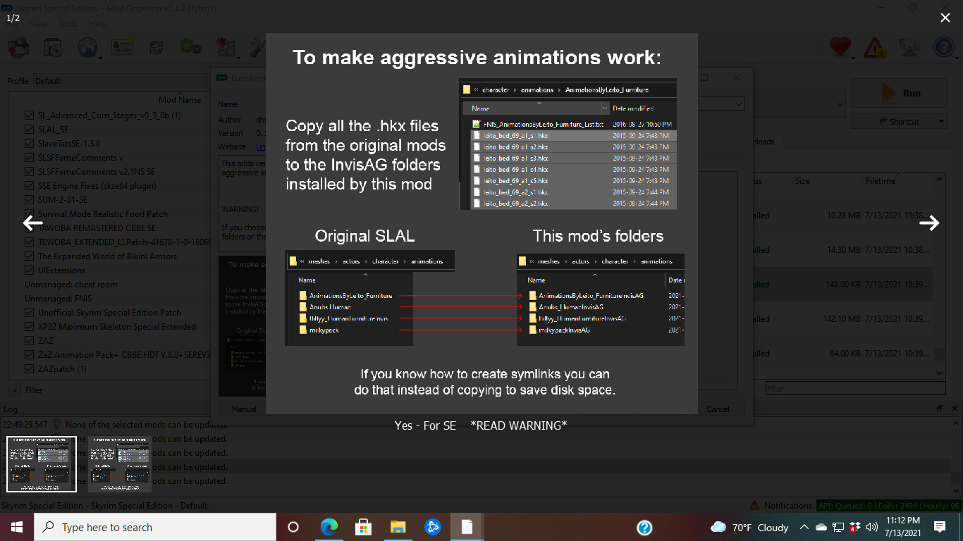Expand the Help icon dropdown arrow
963x541 pixels.
pos(957,57)
